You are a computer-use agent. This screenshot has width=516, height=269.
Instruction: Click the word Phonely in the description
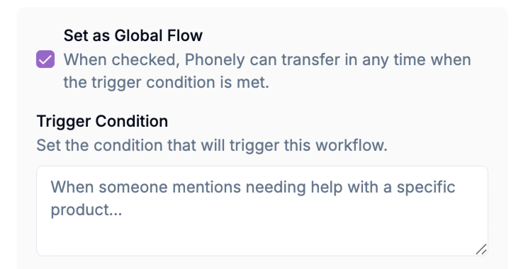214,59
